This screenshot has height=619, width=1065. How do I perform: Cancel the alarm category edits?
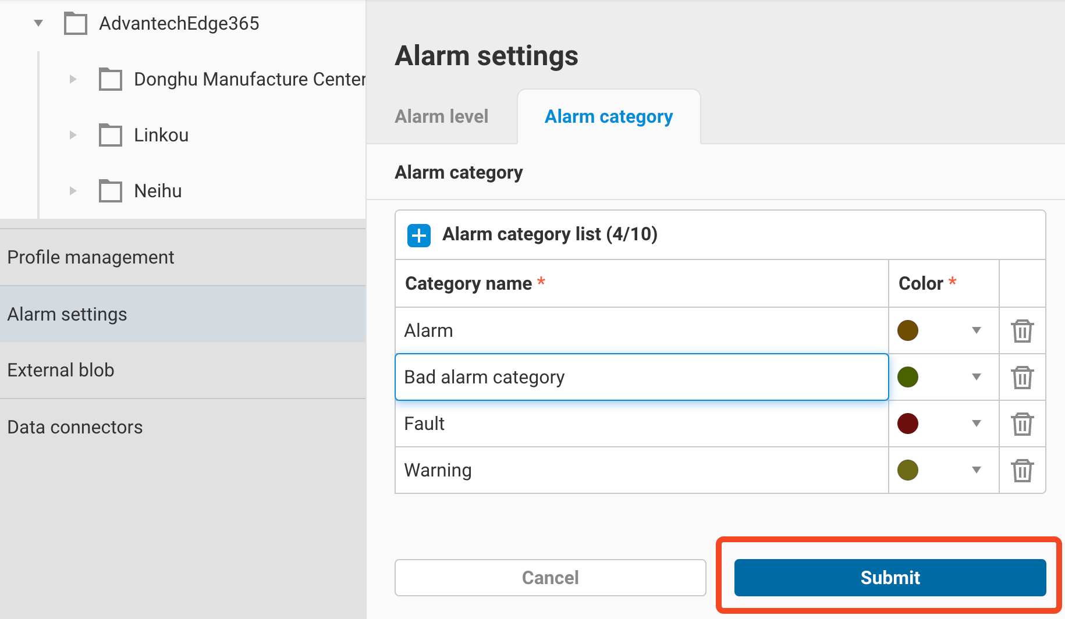tap(550, 578)
